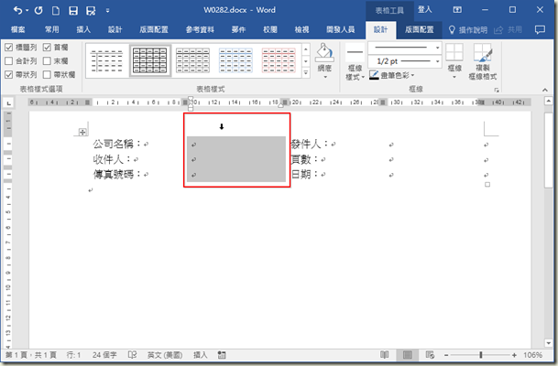The height and width of the screenshot is (366, 558).
Task: Switch to Web Layout view icon
Action: [430, 355]
